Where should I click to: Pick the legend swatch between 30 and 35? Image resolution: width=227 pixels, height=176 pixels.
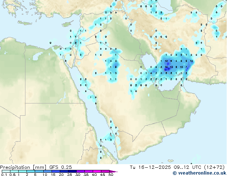pos(81,171)
